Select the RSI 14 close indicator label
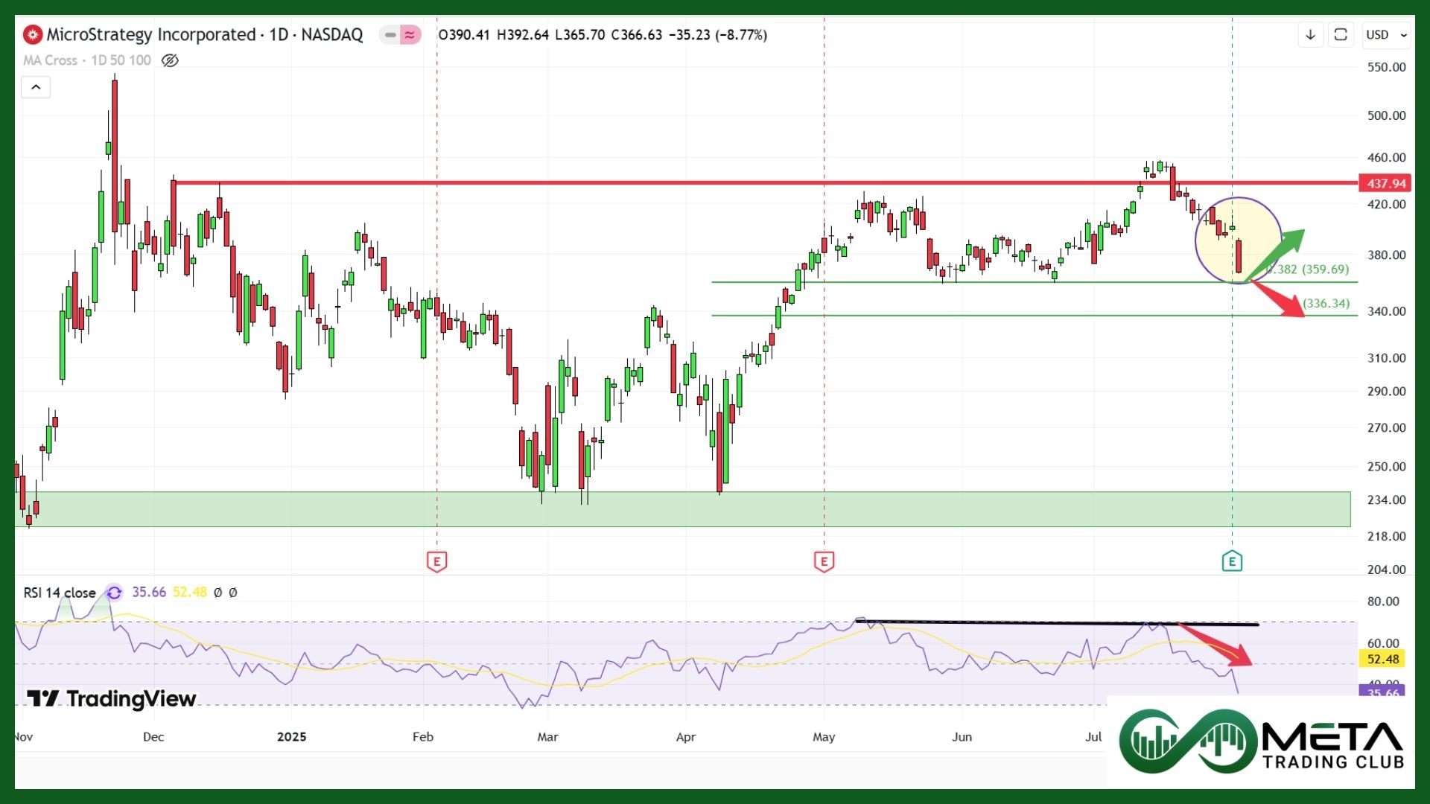Image resolution: width=1430 pixels, height=804 pixels. (60, 593)
